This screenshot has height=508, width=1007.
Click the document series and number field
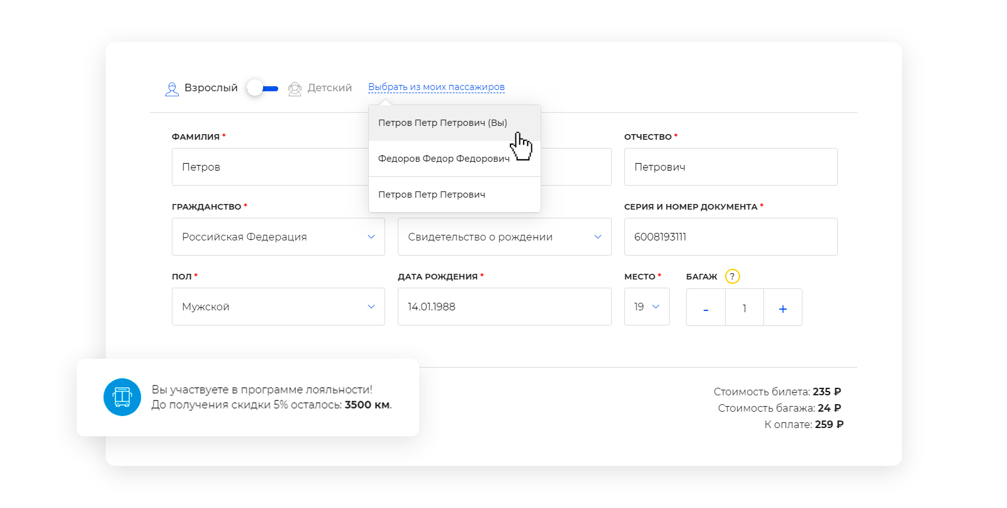731,237
